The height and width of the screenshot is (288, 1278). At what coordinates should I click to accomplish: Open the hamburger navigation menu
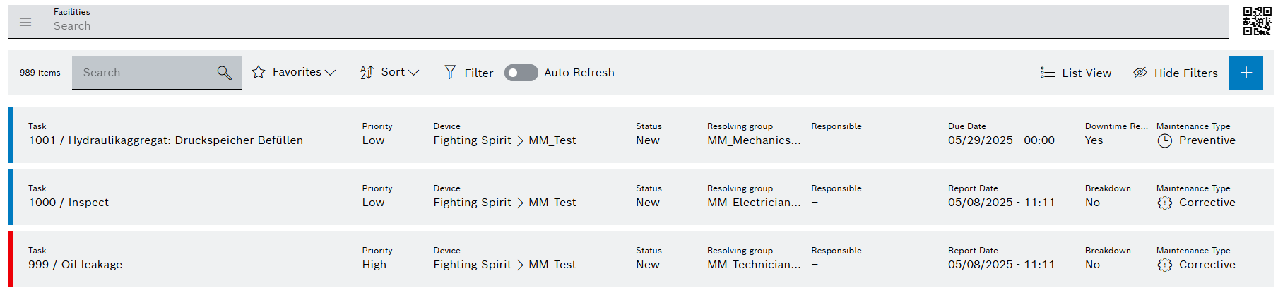tap(25, 23)
